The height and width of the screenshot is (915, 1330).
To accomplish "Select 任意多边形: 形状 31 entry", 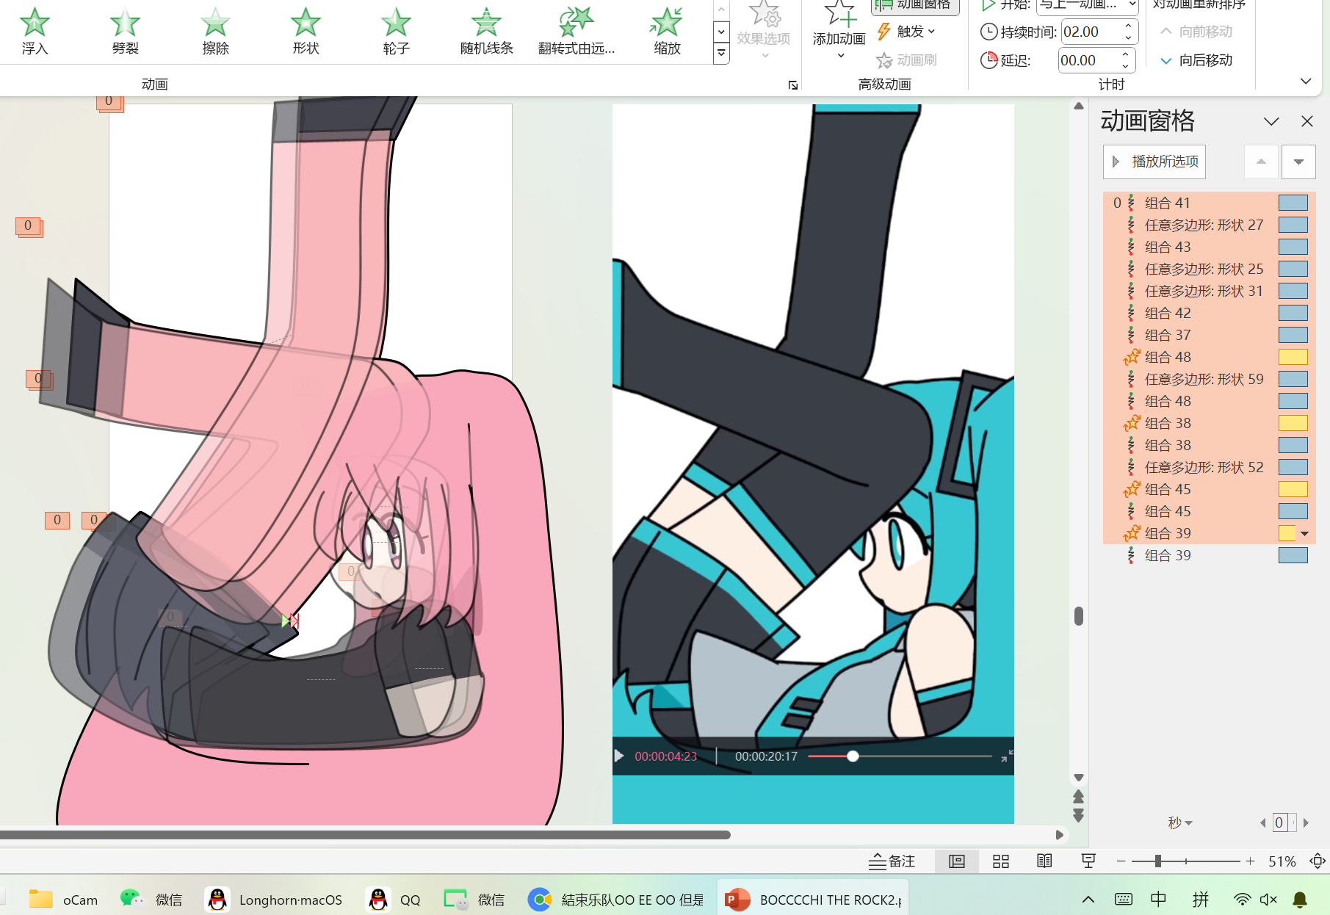I will 1209,291.
